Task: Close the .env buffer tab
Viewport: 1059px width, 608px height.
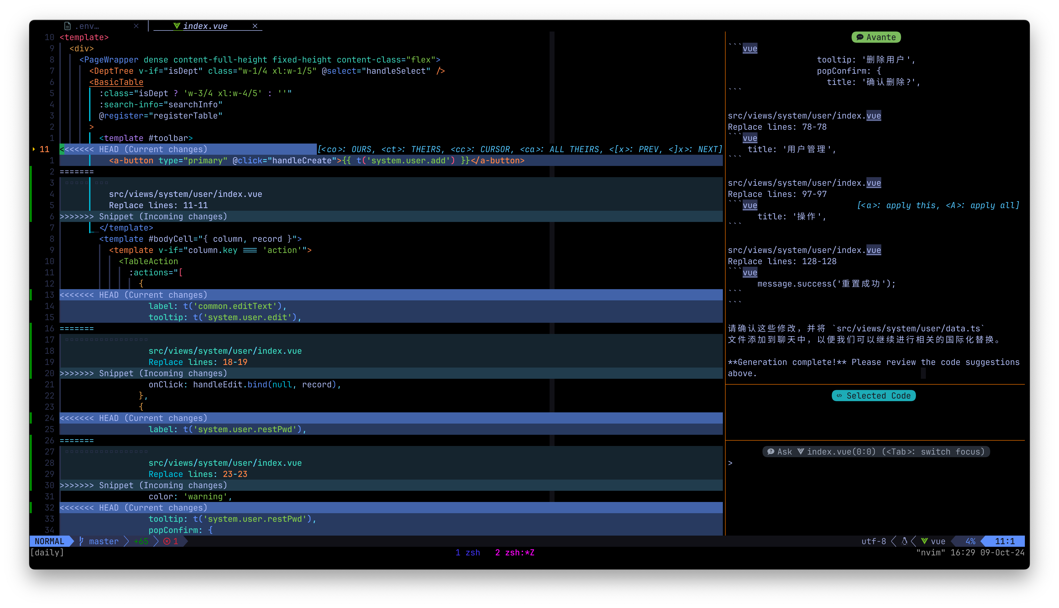Action: 136,26
